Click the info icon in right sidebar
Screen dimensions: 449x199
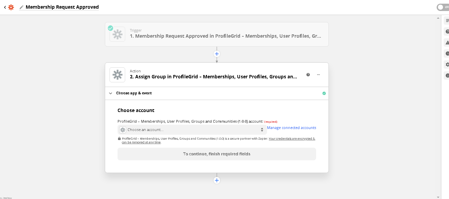pos(447,76)
